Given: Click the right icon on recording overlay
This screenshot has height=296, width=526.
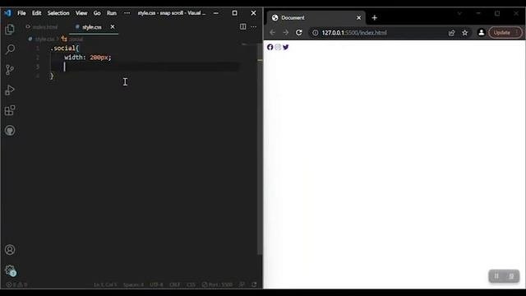Looking at the screenshot, I should click(511, 276).
